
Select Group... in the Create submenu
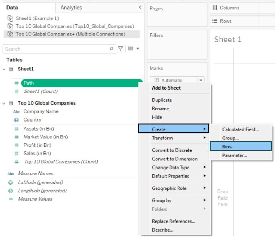231,138
